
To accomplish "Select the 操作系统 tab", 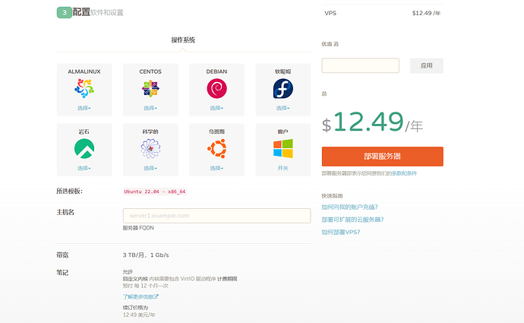I will [x=183, y=40].
